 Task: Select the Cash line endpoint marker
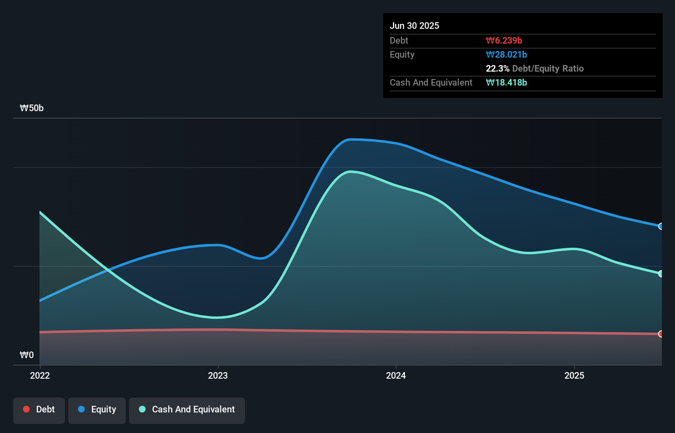click(x=661, y=273)
